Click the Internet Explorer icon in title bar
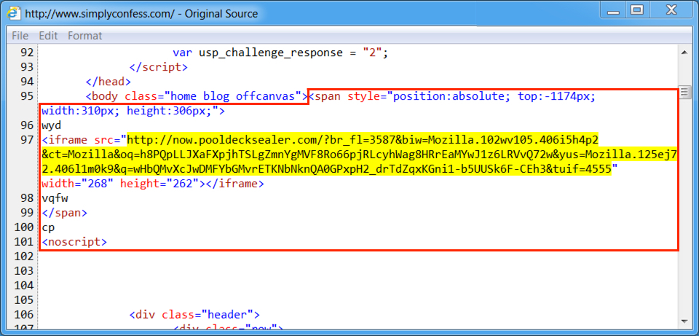Viewport: 699px width, 336px height. [14, 13]
